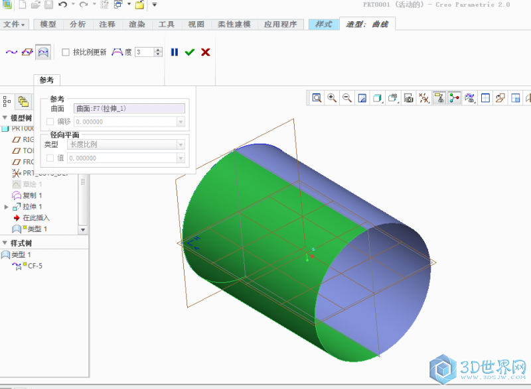The width and height of the screenshot is (531, 389).
Task: Click the Save floppy disk icon
Action: (48, 5)
